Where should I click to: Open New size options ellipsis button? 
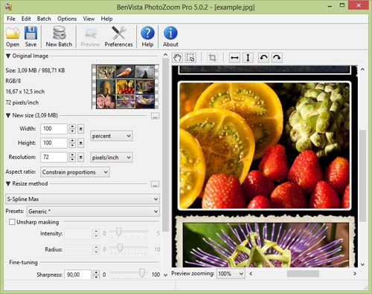[155, 116]
